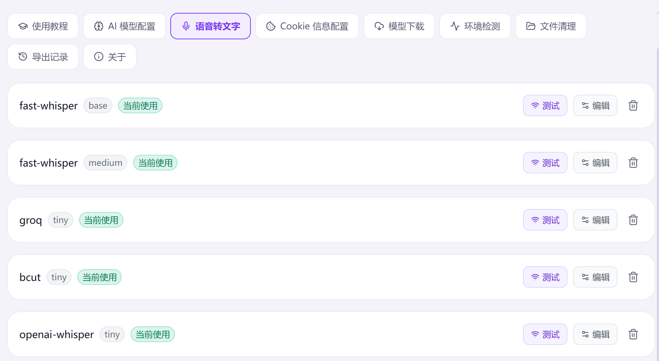Run 测试 on the bcut row
The image size is (659, 361).
pyautogui.click(x=545, y=277)
